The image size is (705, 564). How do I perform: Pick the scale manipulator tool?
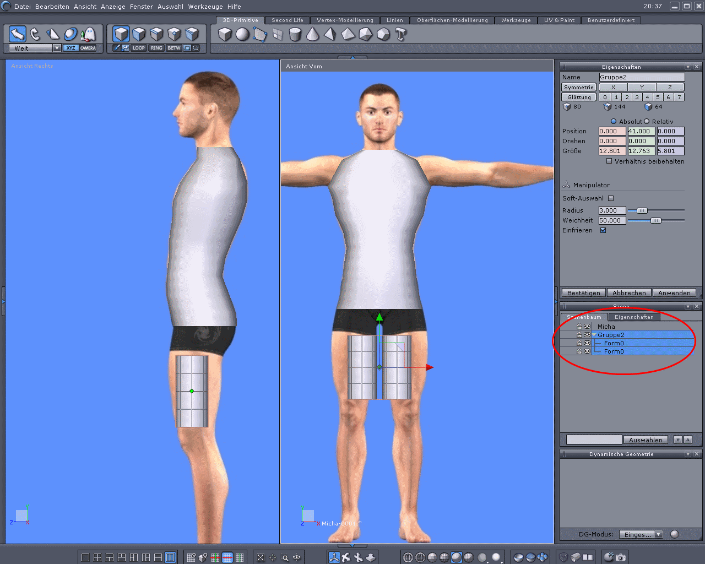coord(52,34)
